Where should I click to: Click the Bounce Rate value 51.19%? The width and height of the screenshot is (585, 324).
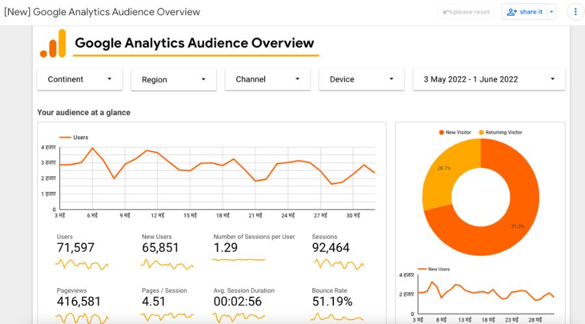click(332, 301)
